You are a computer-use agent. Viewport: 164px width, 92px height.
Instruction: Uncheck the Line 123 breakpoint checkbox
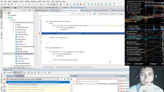click(119, 81)
